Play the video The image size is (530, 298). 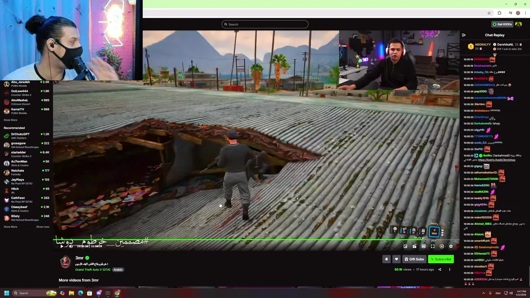pyautogui.click(x=62, y=246)
